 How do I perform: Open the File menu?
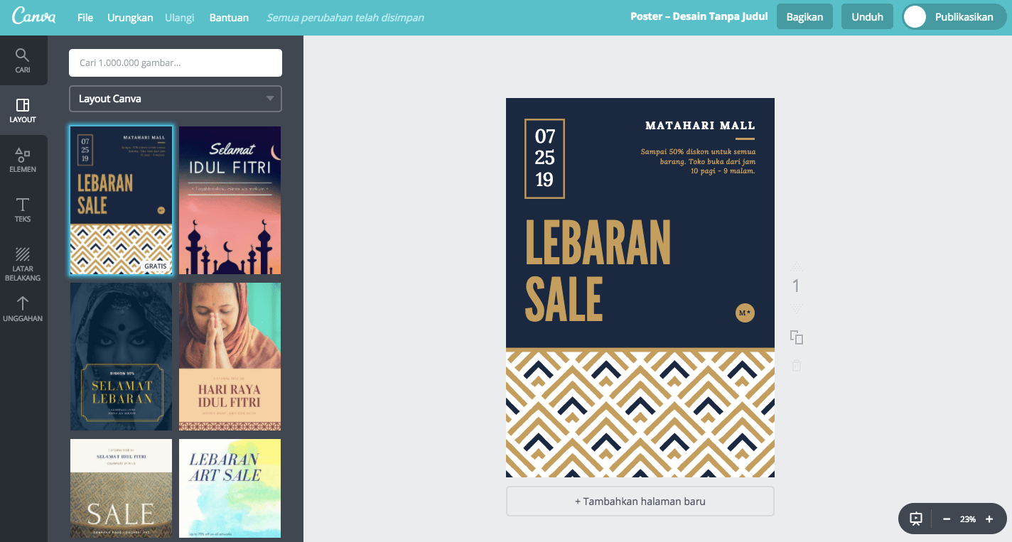coord(85,17)
